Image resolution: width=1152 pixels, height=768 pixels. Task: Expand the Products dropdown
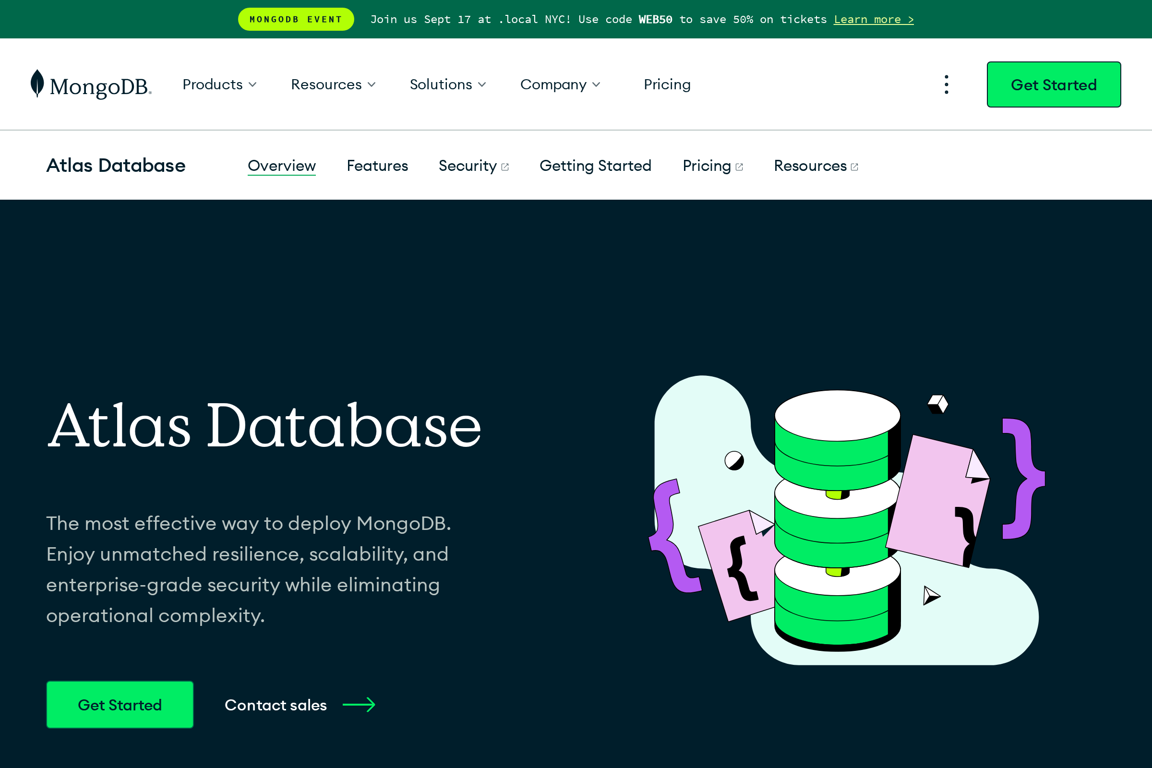point(219,84)
